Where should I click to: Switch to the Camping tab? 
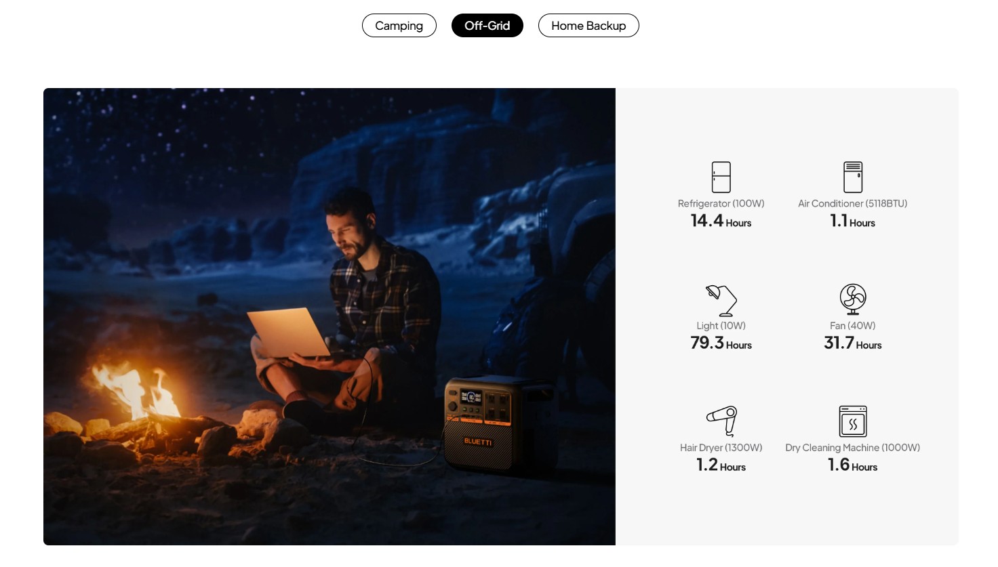399,26
